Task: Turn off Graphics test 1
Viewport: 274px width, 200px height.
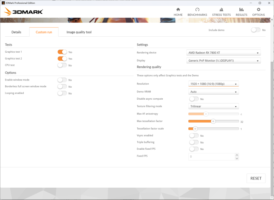Action: [x=62, y=52]
